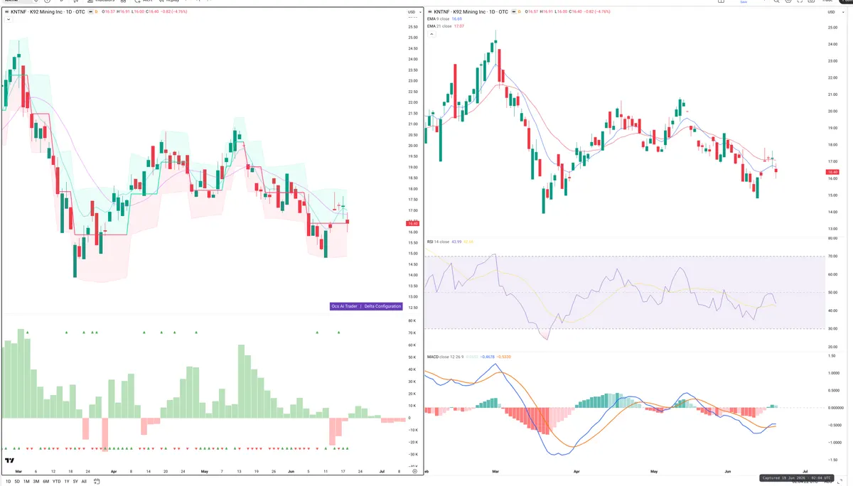Select the 5D time range

pyautogui.click(x=17, y=481)
